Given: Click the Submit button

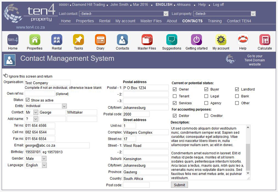Looking at the screenshot, I should [x=179, y=185].
